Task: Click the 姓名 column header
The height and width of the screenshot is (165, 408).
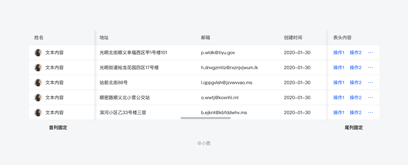Action: pos(39,38)
